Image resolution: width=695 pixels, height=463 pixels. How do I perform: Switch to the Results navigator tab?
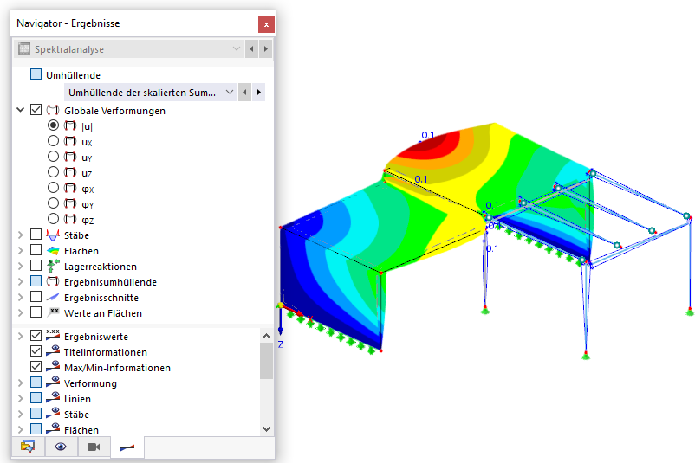pos(127,447)
